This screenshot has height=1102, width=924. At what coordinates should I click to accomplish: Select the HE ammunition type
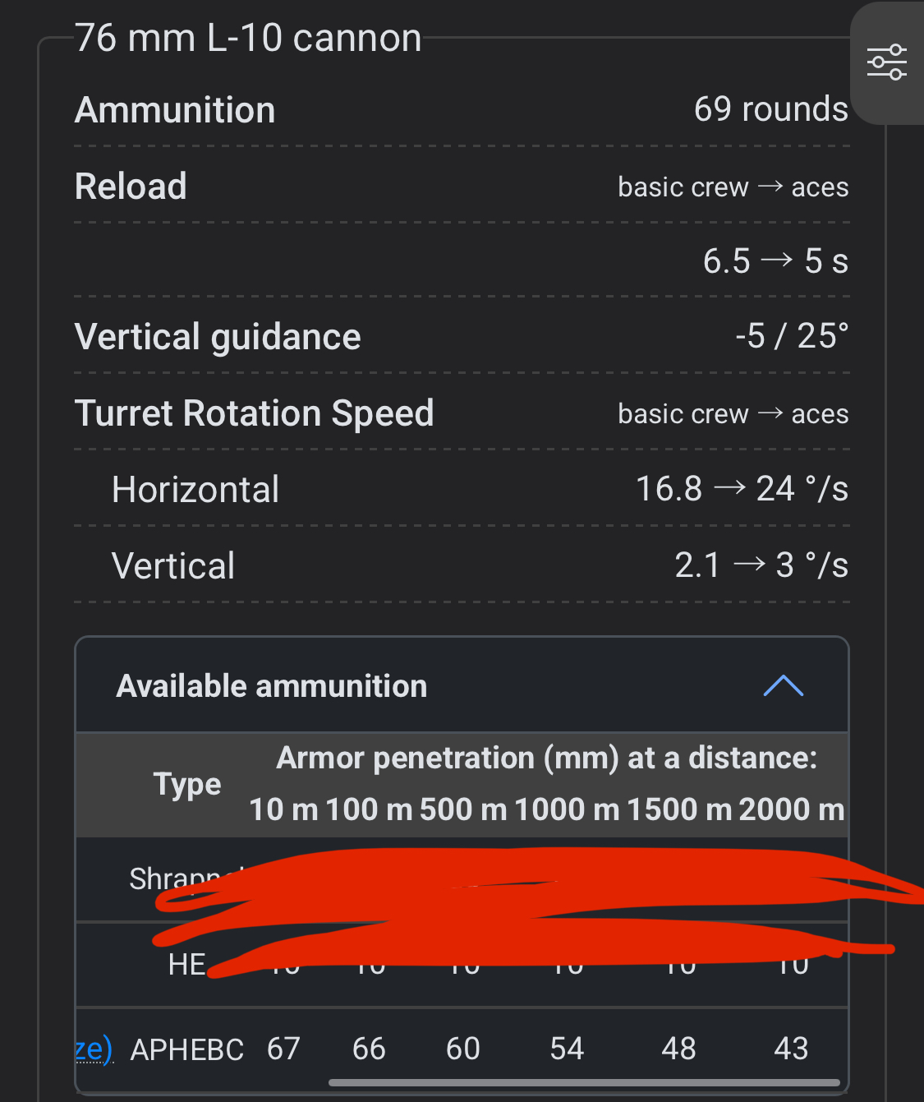[186, 964]
